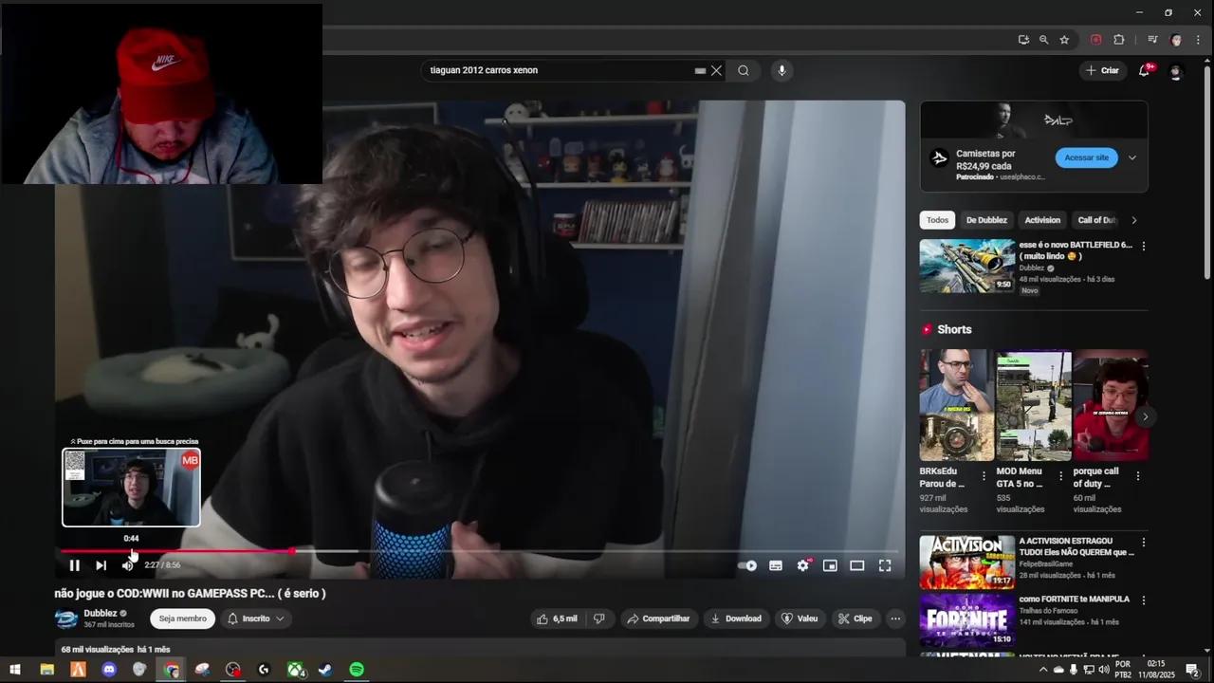Select the Activision filter chip
Image resolution: width=1214 pixels, height=683 pixels.
coord(1041,219)
